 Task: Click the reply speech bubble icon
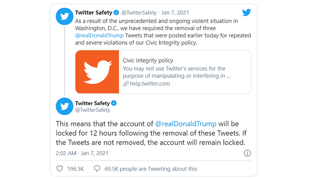97,169
